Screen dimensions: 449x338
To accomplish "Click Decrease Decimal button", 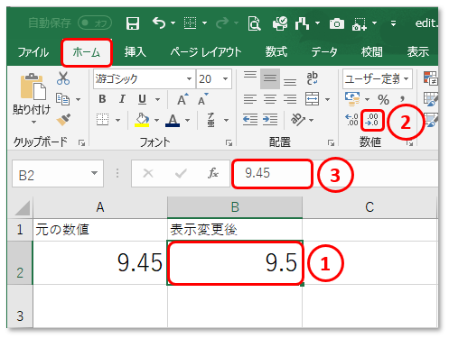I will click(372, 120).
